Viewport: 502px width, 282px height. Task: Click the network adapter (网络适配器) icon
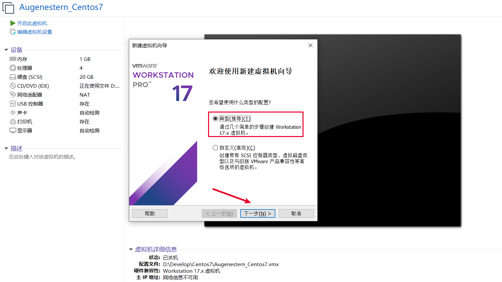click(13, 95)
